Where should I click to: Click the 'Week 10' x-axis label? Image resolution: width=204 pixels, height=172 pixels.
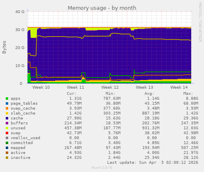pos(41,87)
